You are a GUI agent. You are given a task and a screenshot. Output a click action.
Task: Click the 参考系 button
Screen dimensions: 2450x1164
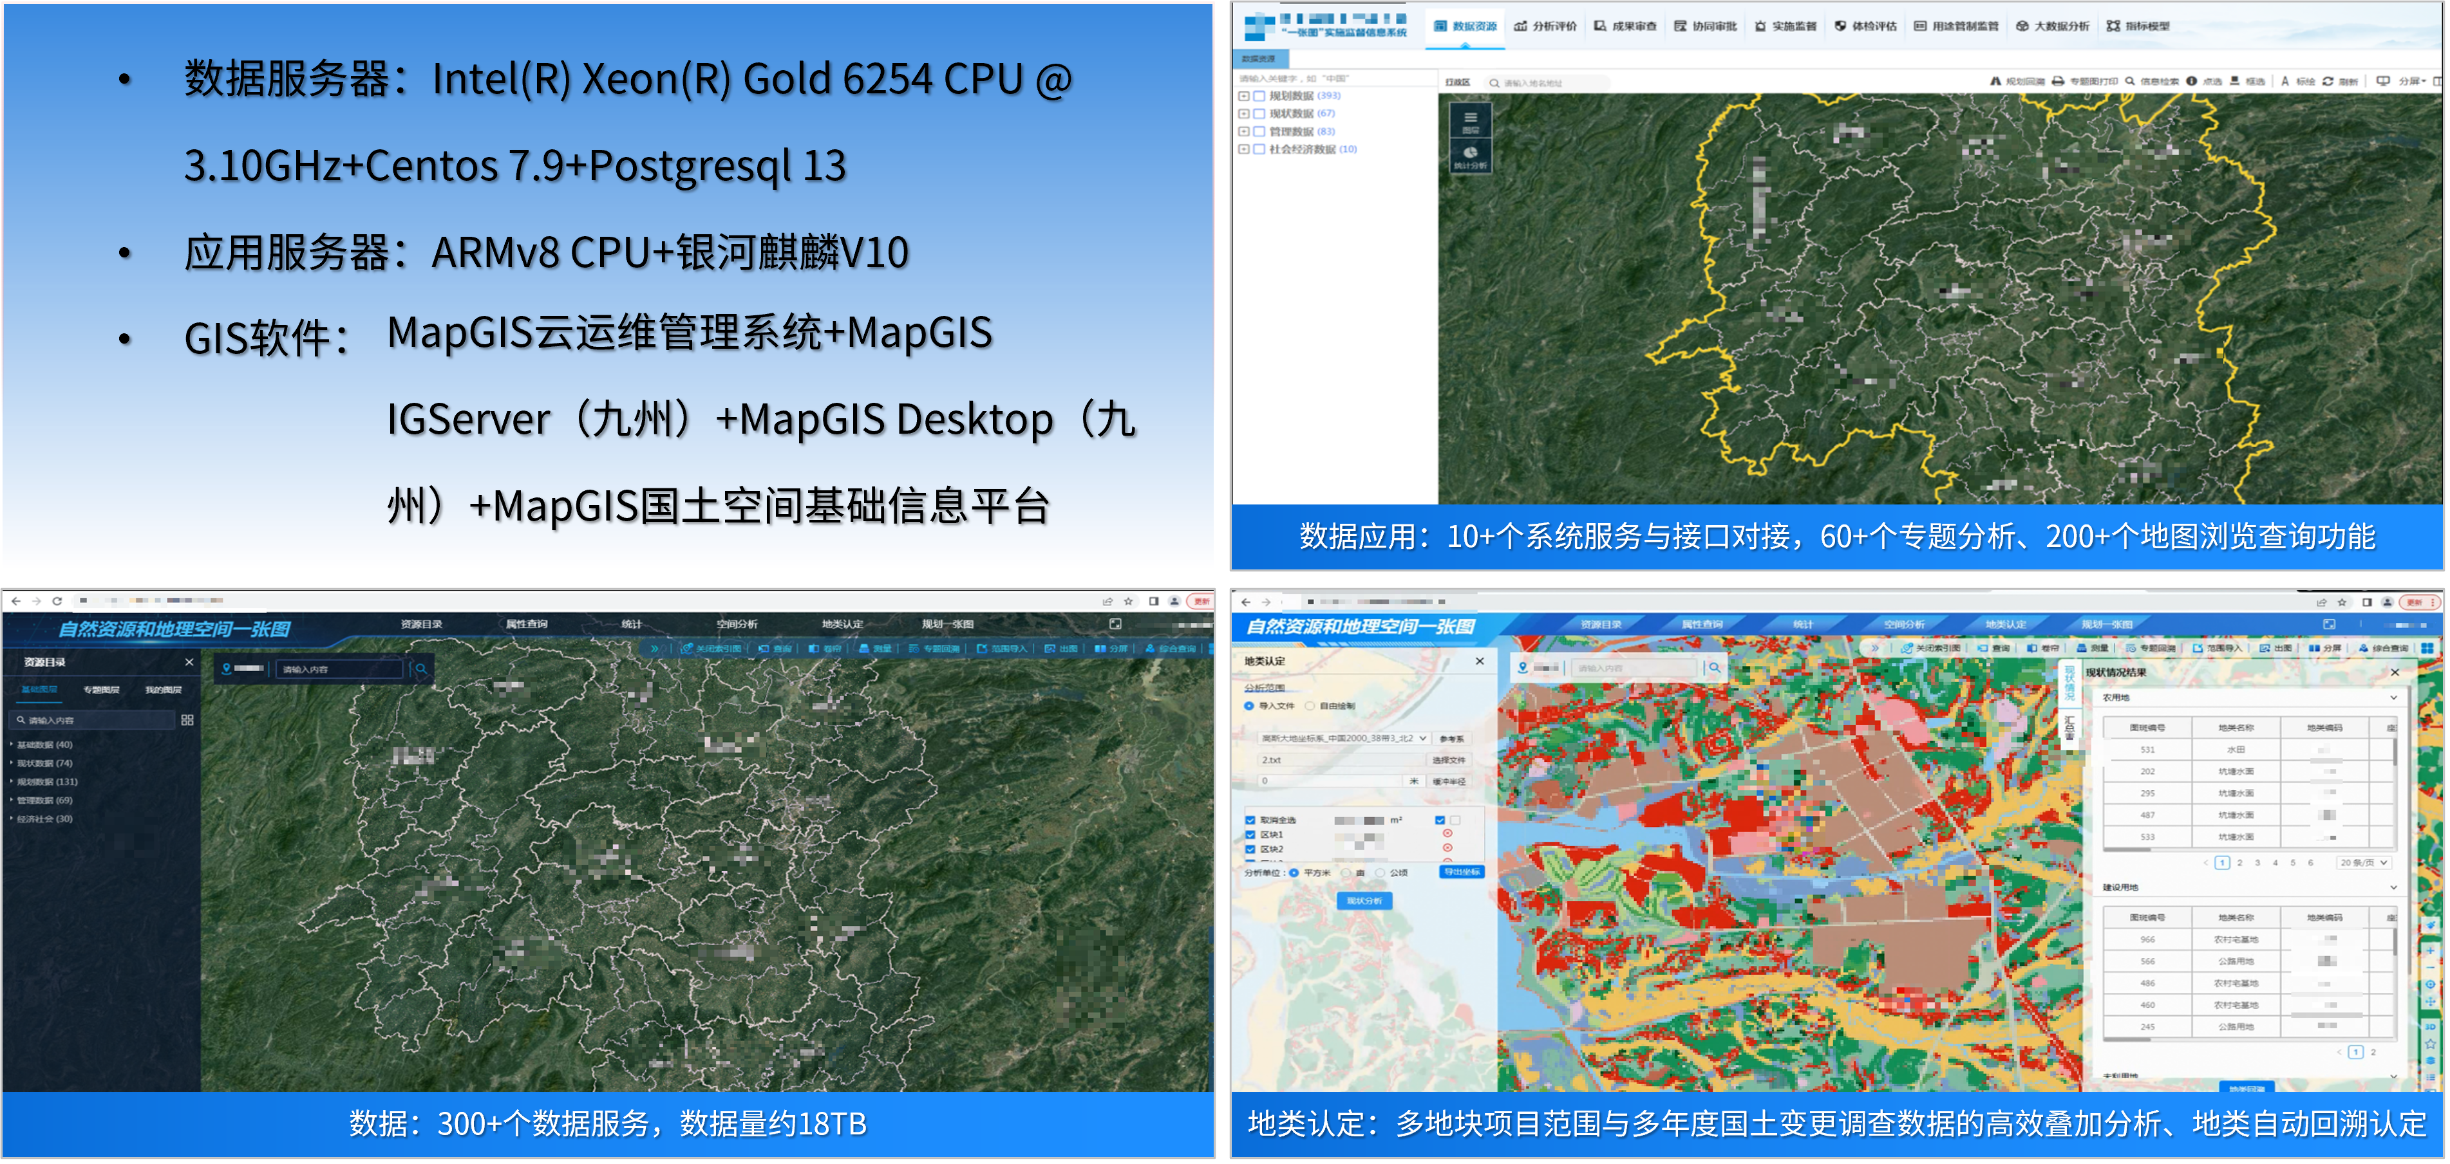[x=1451, y=738]
